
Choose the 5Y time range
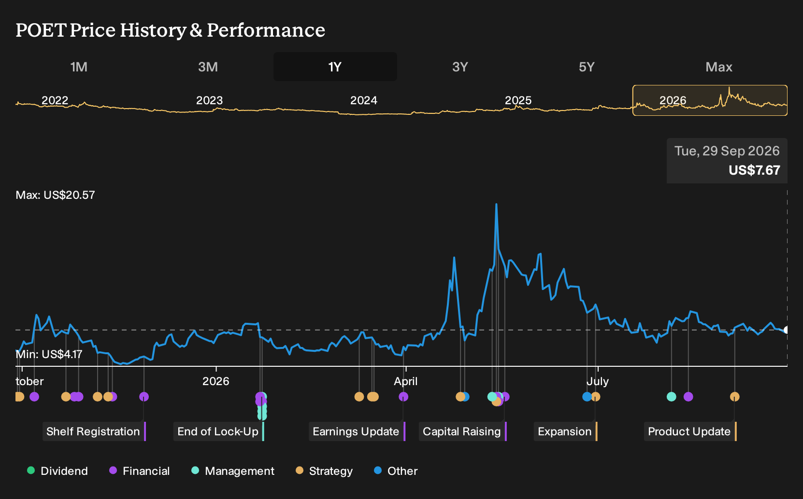click(x=587, y=67)
